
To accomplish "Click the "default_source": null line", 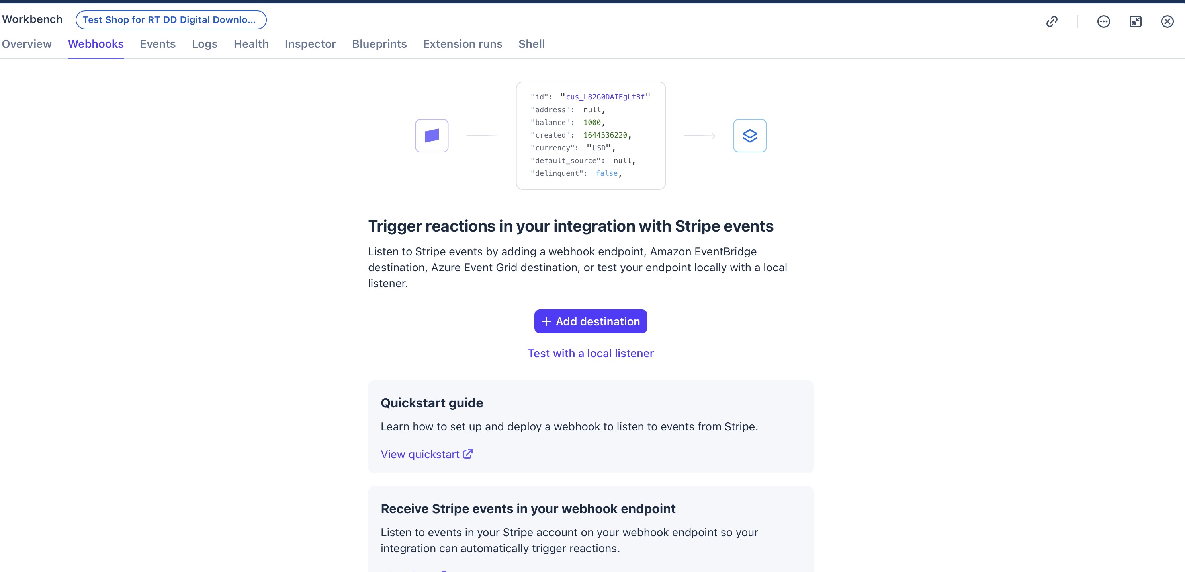I will point(583,160).
